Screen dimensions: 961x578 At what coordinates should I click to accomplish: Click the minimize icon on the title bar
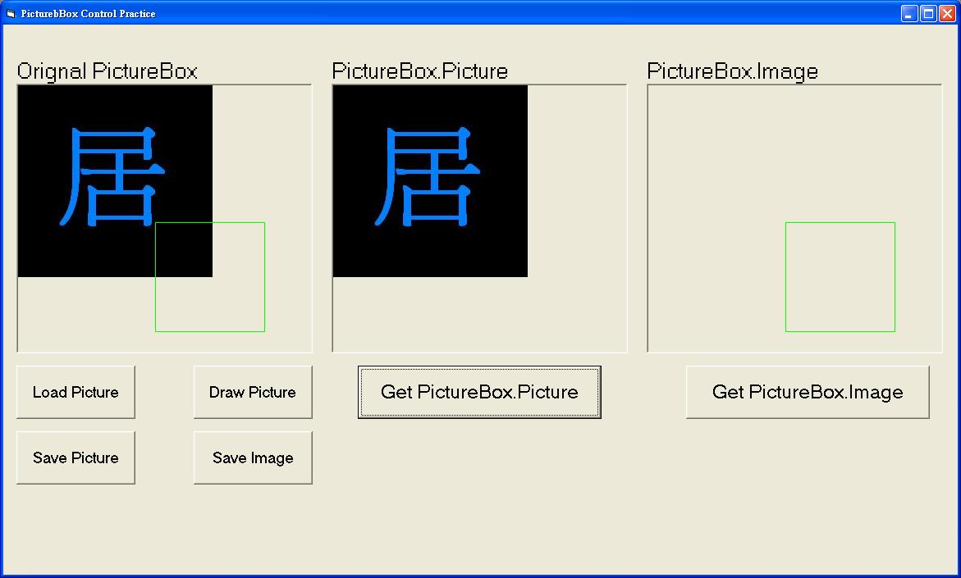(909, 12)
